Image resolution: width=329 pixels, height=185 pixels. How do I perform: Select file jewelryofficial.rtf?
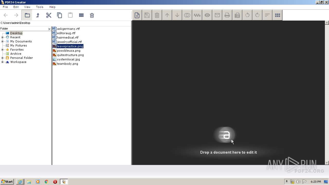pyautogui.click(x=69, y=42)
